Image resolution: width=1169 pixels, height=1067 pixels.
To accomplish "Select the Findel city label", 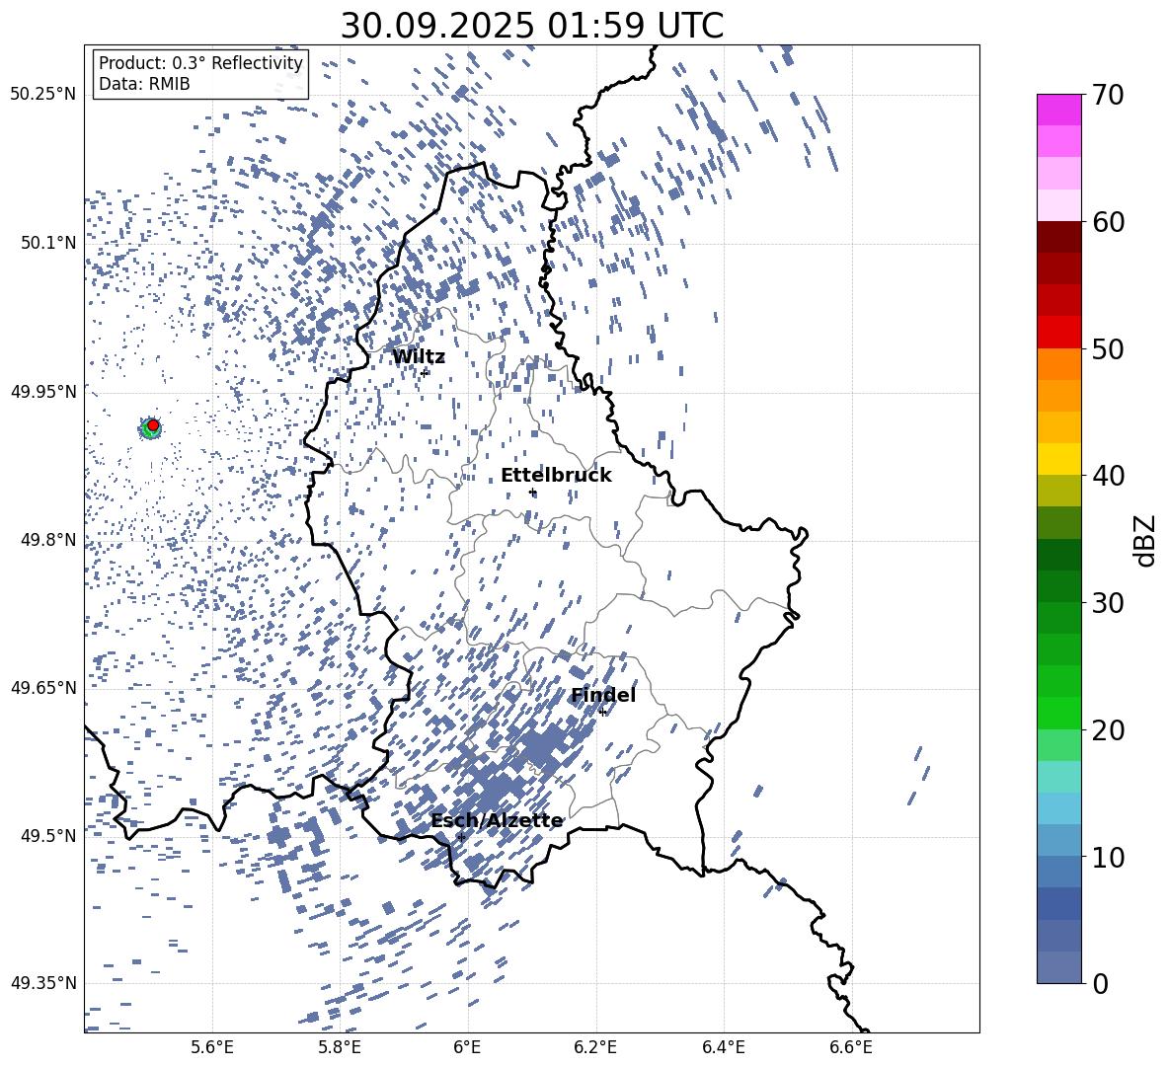I will pos(603,695).
